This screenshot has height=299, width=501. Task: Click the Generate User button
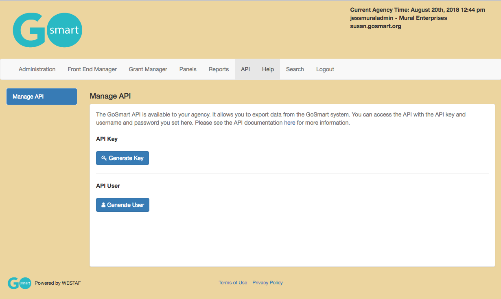pos(123,205)
